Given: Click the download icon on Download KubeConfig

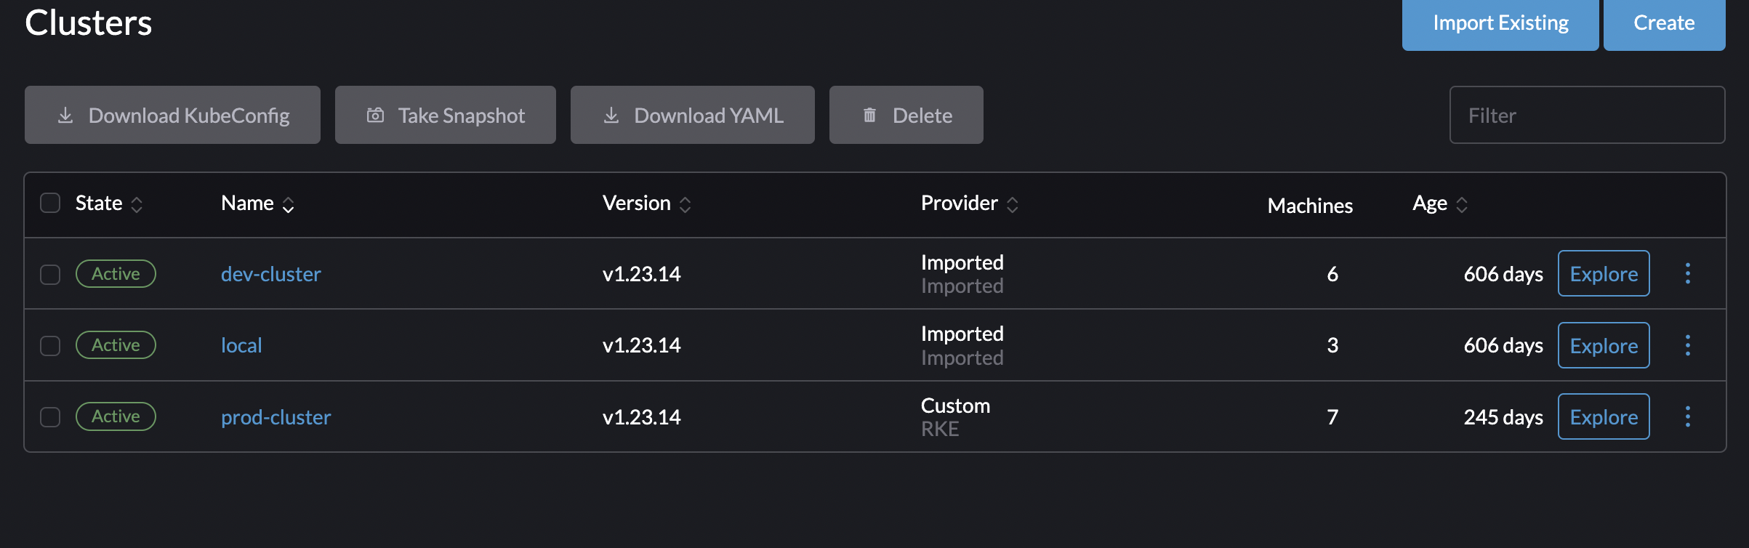Looking at the screenshot, I should [x=65, y=114].
